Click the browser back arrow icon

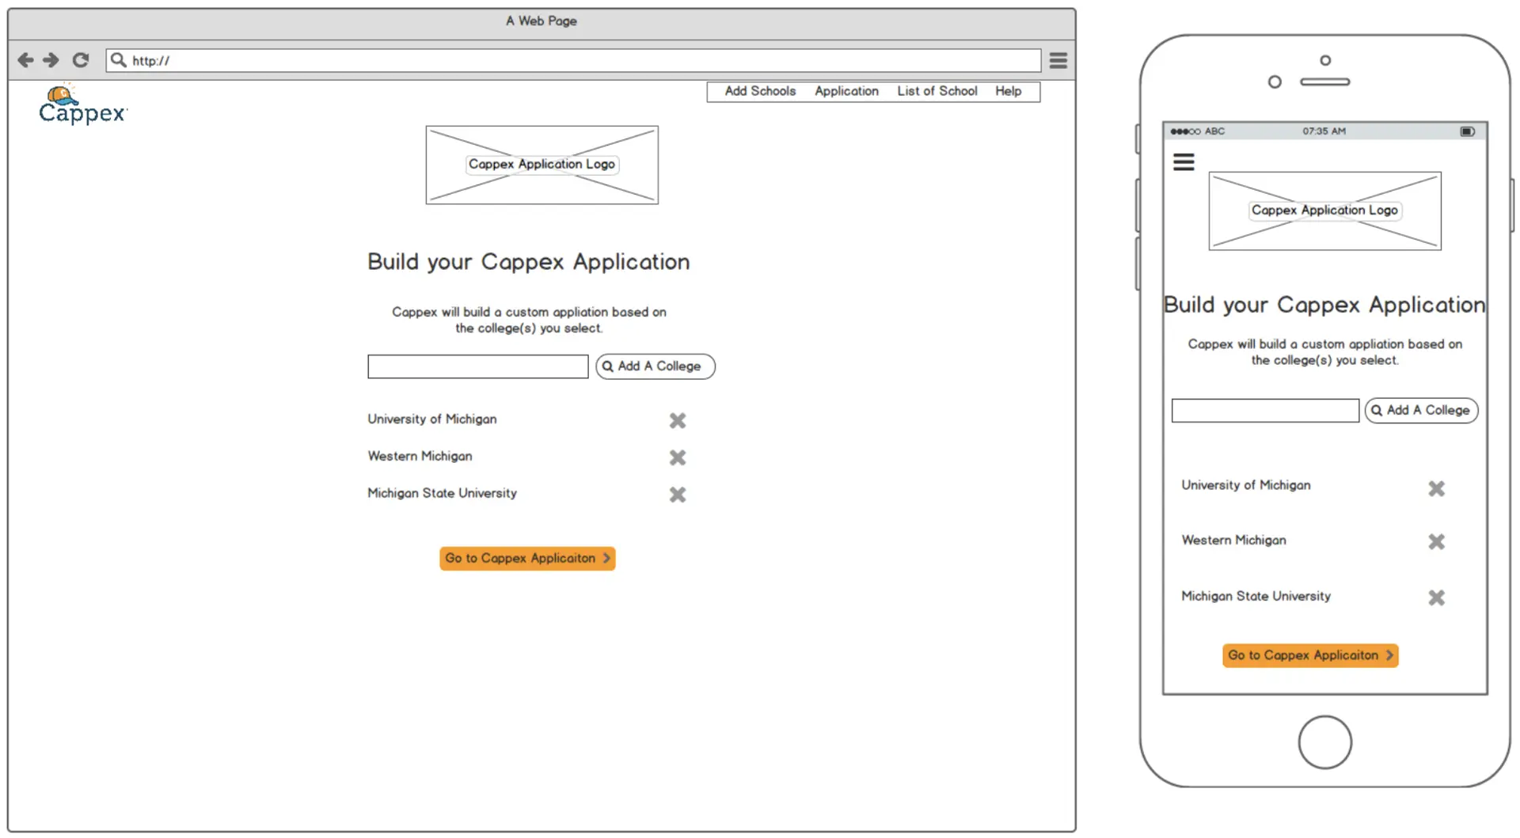(x=26, y=59)
